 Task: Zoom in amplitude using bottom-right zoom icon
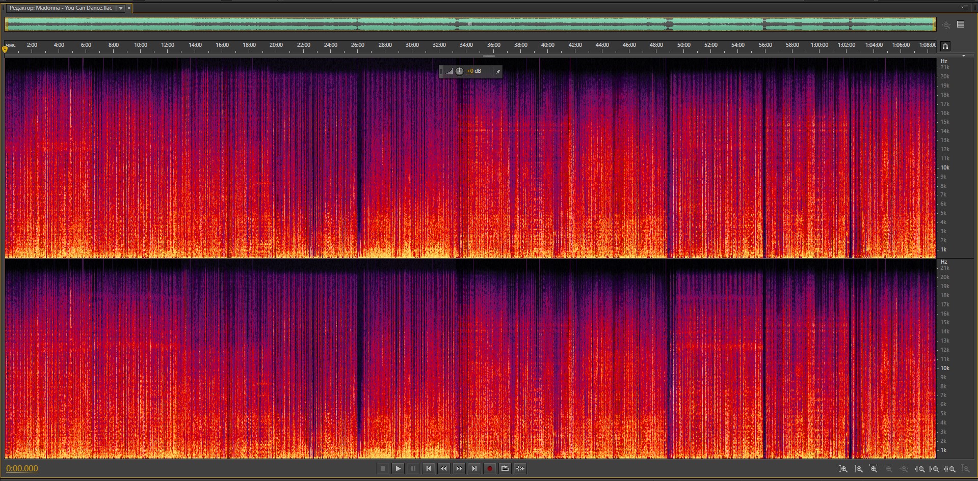(843, 469)
